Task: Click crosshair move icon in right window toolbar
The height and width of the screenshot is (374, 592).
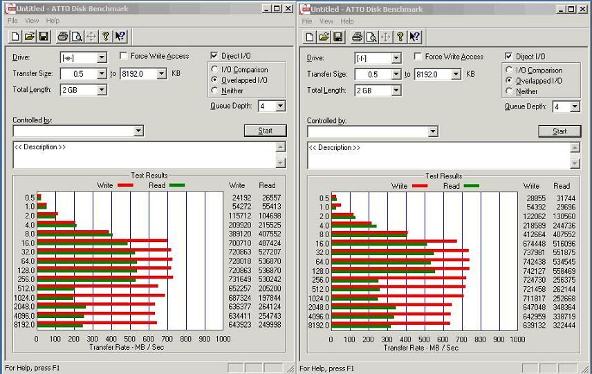Action: tap(385, 37)
